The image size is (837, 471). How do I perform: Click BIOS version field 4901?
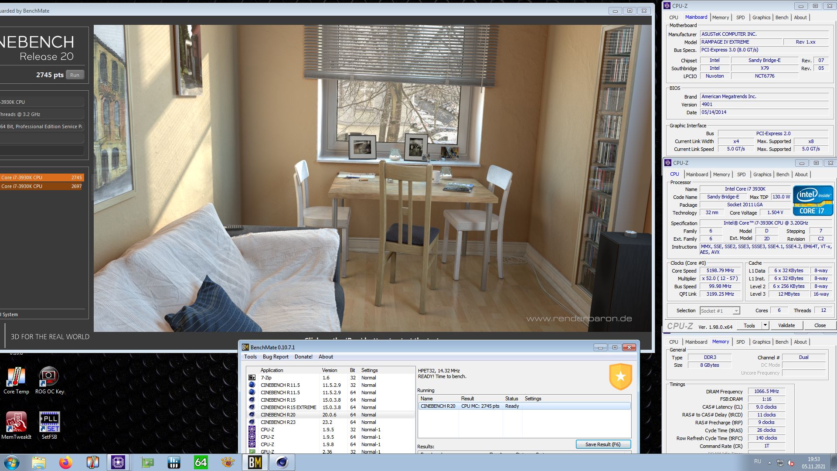click(764, 105)
